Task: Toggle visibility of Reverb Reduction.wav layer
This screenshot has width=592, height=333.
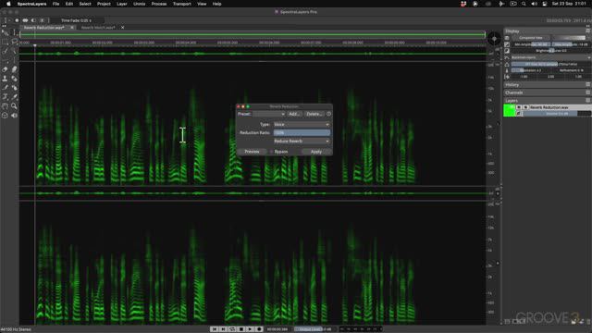Action: [x=519, y=107]
